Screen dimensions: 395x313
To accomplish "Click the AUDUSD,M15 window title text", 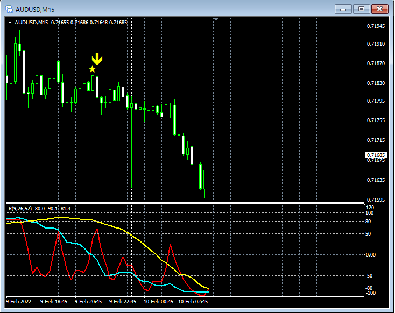I will (x=35, y=10).
